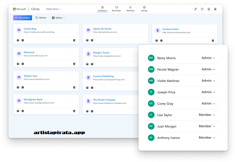This screenshot has width=235, height=162.
Task: Open the Clarity Blog project link
Action: 30,29
